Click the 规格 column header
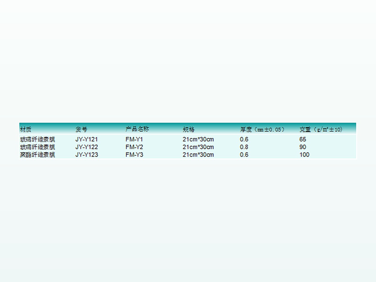Image resolution: width=376 pixels, height=282 pixels. click(x=189, y=129)
